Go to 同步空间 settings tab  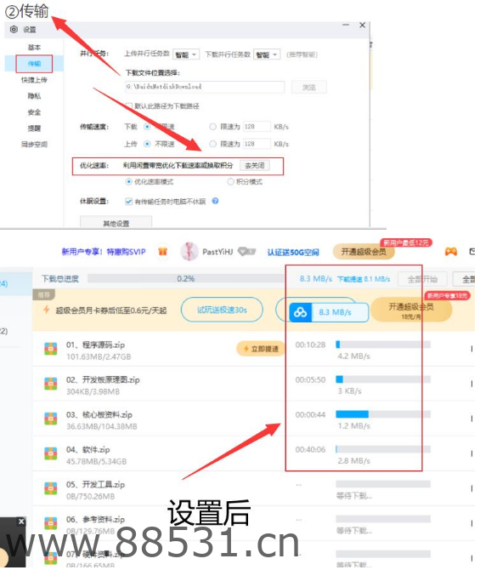pos(34,145)
